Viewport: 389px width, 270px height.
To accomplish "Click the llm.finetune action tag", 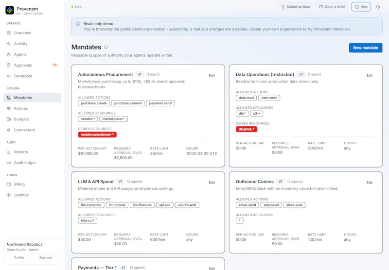I will [x=142, y=205].
